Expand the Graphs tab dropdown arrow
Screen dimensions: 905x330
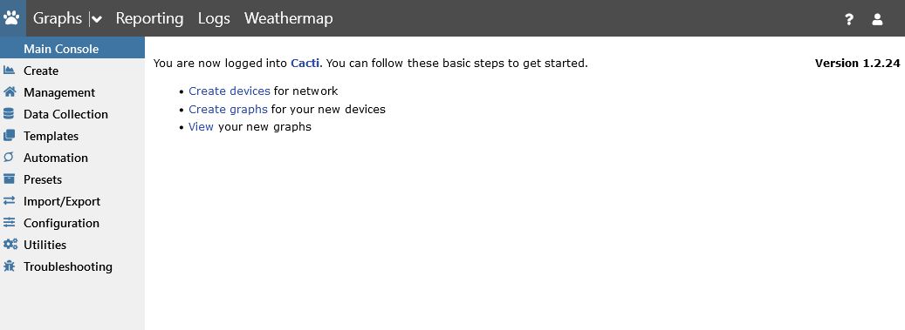(97, 19)
